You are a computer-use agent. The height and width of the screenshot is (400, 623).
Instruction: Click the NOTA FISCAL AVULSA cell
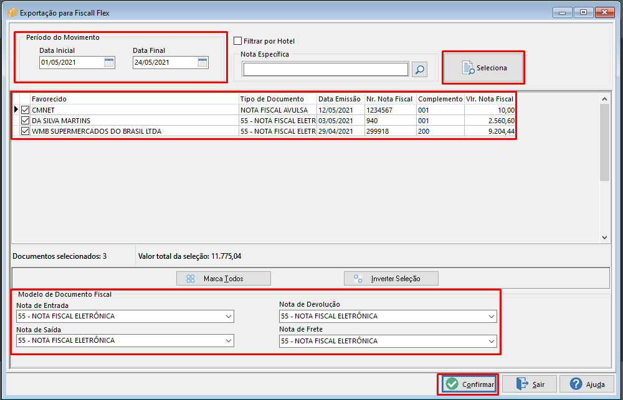[x=278, y=110]
